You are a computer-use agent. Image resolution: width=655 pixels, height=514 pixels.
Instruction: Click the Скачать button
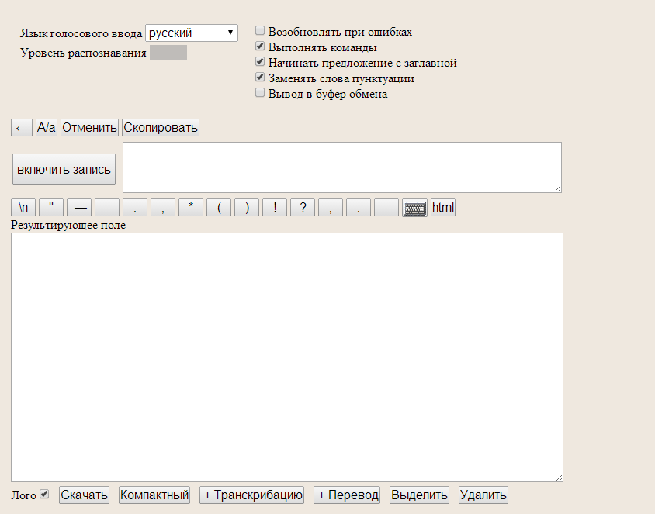pyautogui.click(x=84, y=495)
